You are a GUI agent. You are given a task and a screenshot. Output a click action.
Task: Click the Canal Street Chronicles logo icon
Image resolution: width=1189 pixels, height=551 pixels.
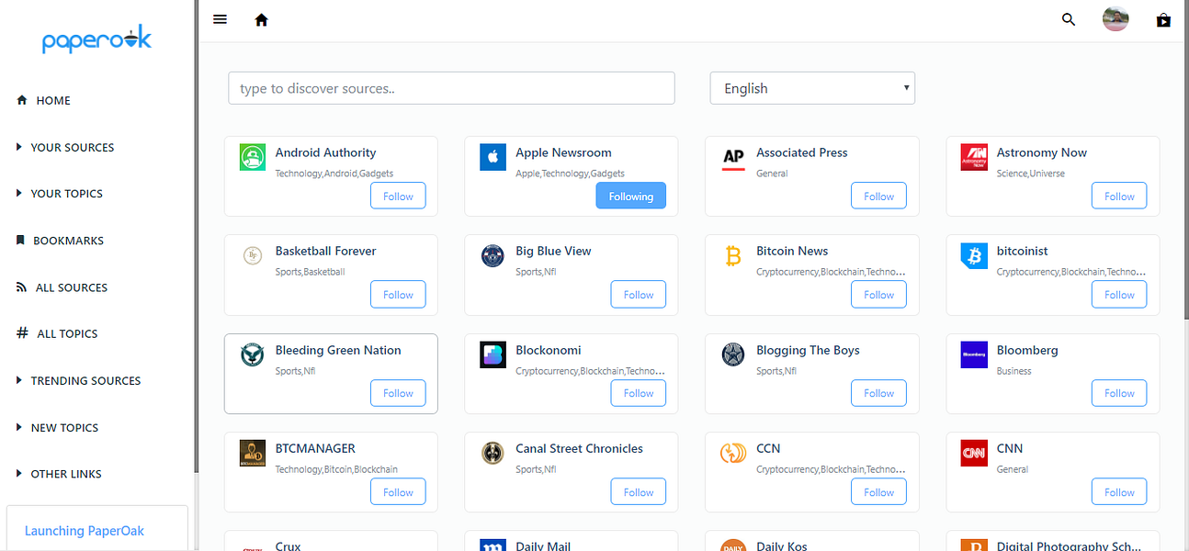click(493, 453)
